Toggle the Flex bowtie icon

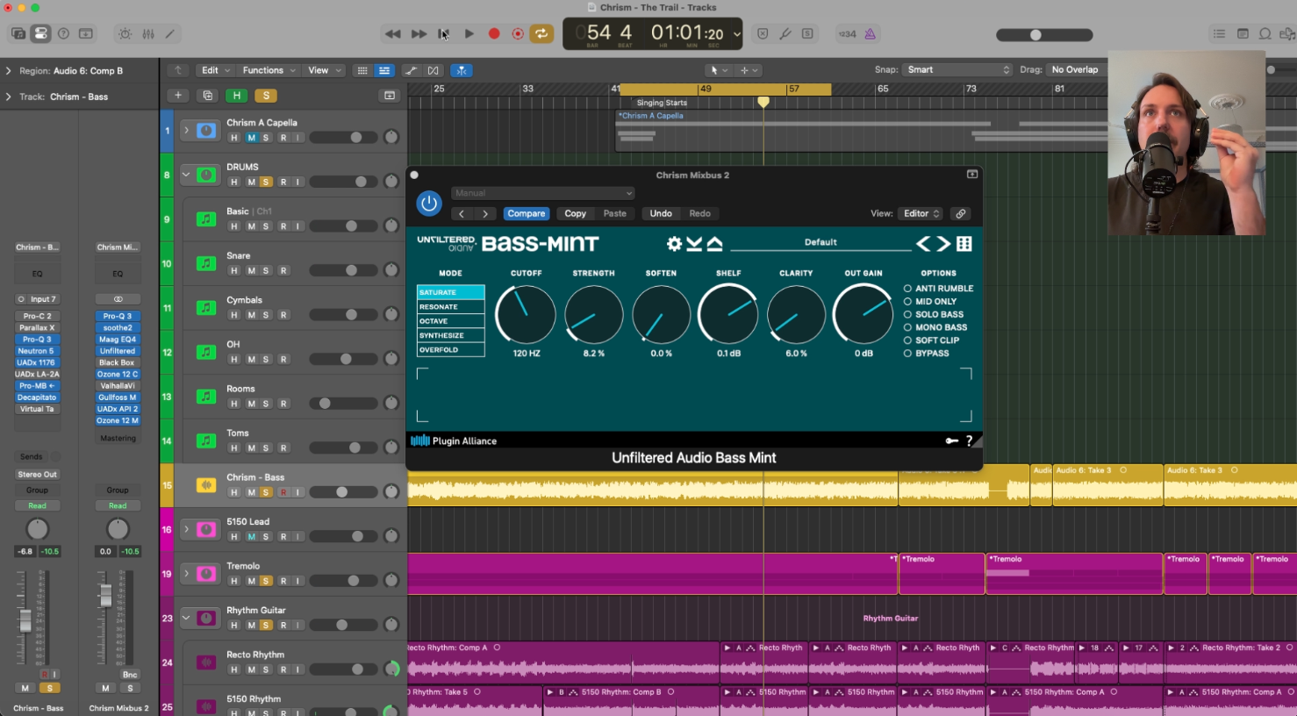(434, 70)
